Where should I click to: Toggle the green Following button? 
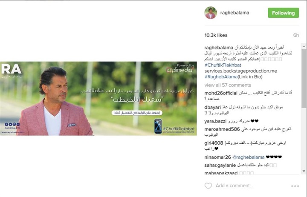[x=283, y=13]
